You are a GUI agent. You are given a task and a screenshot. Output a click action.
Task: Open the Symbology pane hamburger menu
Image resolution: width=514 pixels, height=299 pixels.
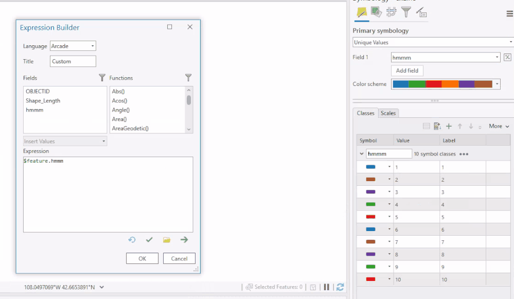pyautogui.click(x=509, y=14)
